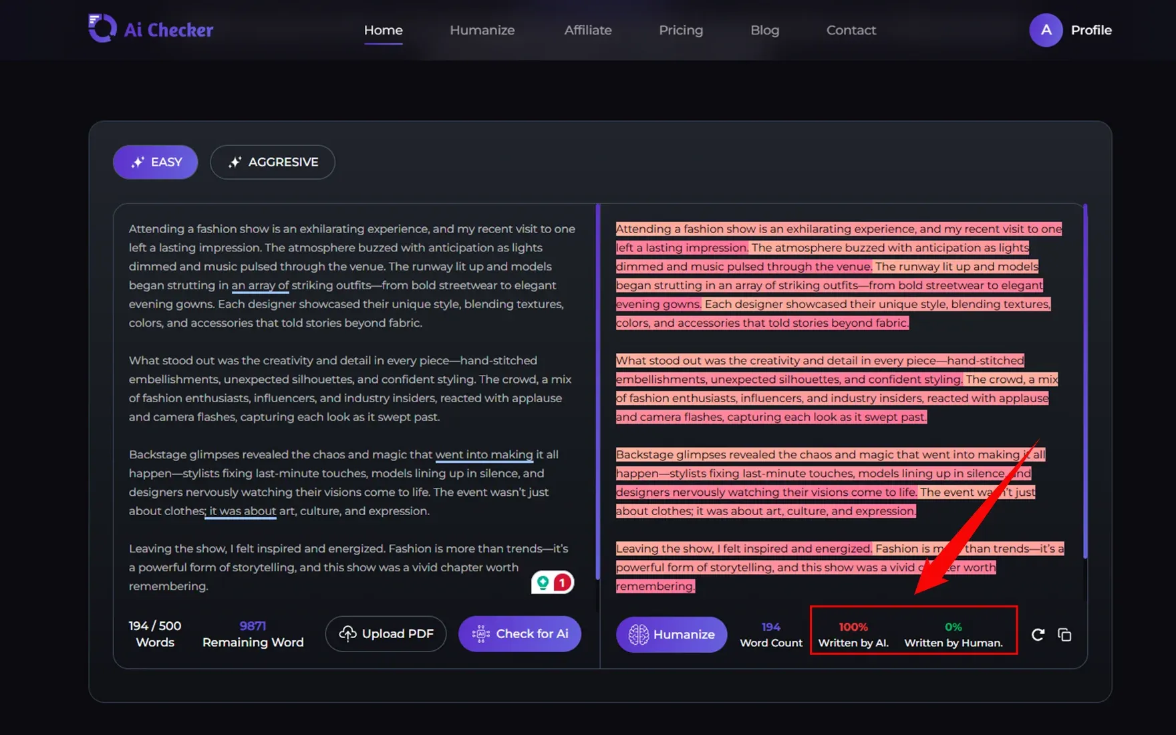Open the Contact page
This screenshot has width=1176, height=735.
click(x=851, y=30)
